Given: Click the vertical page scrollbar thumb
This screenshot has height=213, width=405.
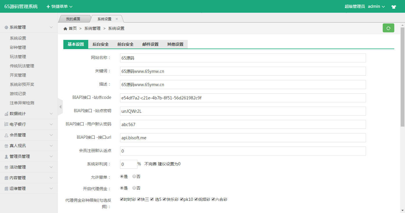Looking at the screenshot, I should pyautogui.click(x=402, y=77).
